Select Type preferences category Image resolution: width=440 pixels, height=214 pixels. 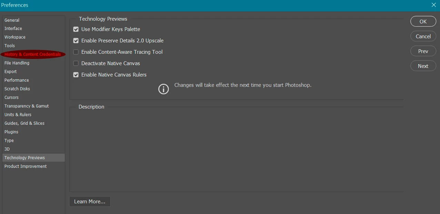pos(33,141)
